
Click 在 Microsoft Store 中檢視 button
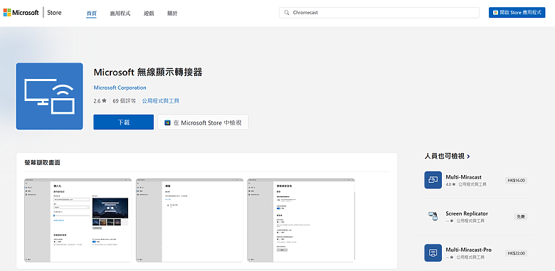click(x=203, y=122)
